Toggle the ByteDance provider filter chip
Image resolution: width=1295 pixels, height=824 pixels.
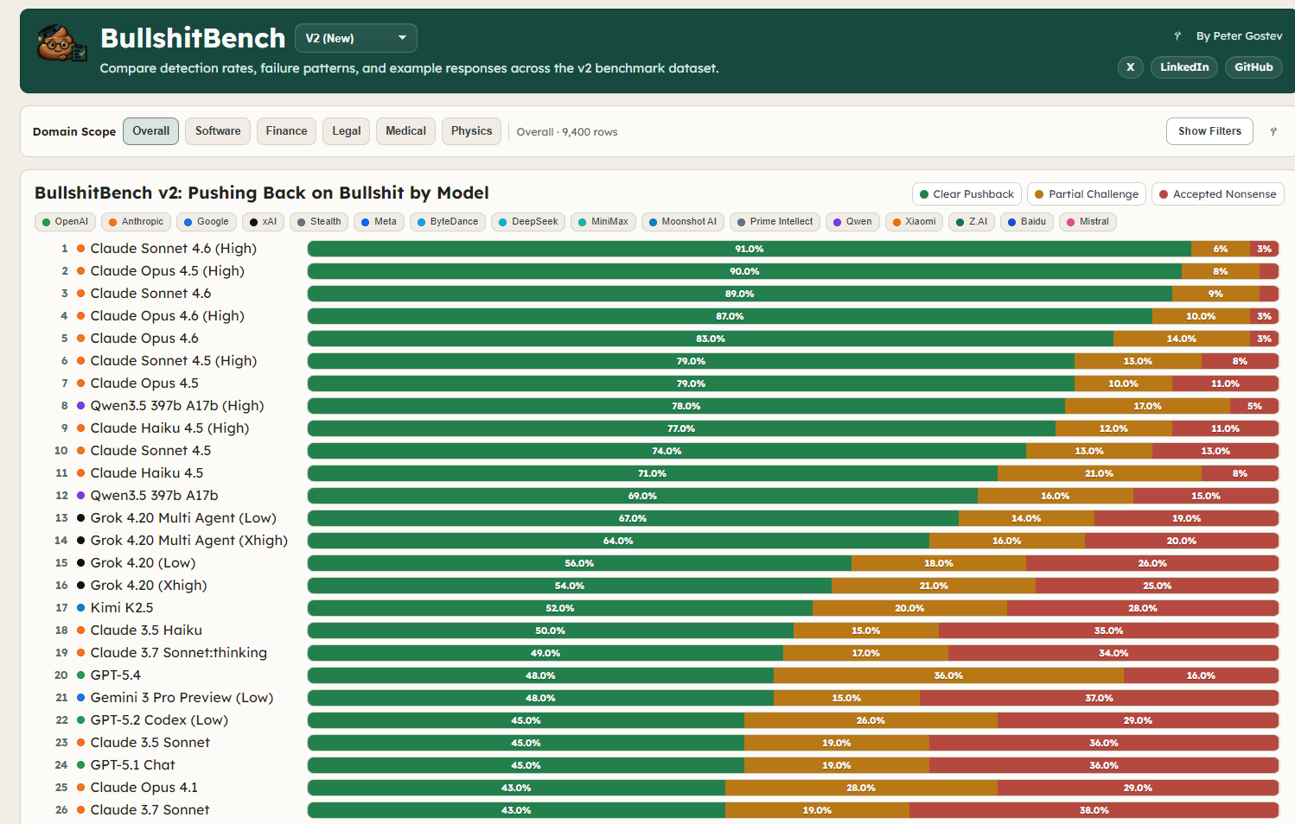(448, 222)
